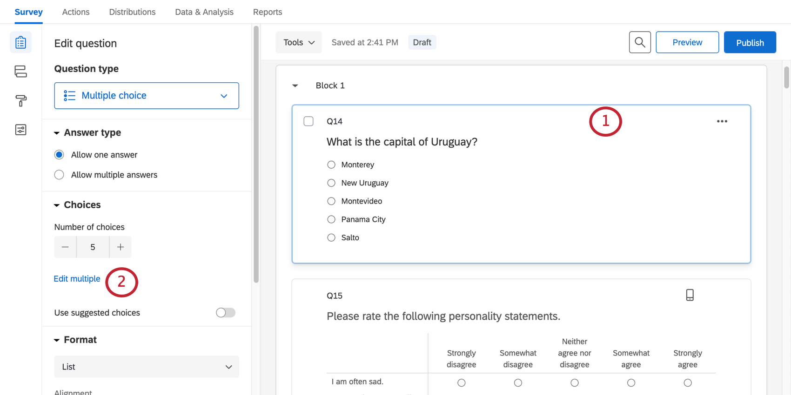Click the mobile preview icon on Q15
The height and width of the screenshot is (395, 791).
[x=690, y=295]
